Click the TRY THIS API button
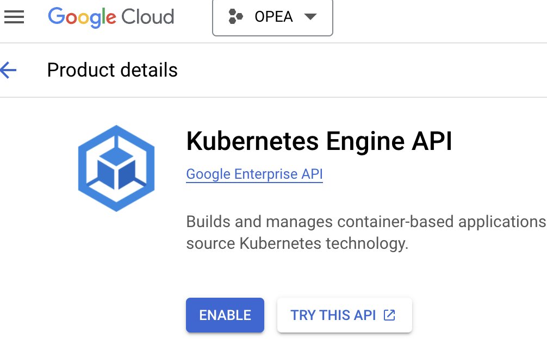 click(x=344, y=315)
